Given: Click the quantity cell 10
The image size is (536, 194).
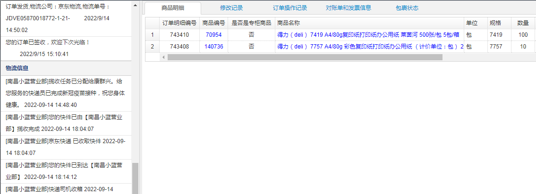Looking at the screenshot, I should [523, 47].
